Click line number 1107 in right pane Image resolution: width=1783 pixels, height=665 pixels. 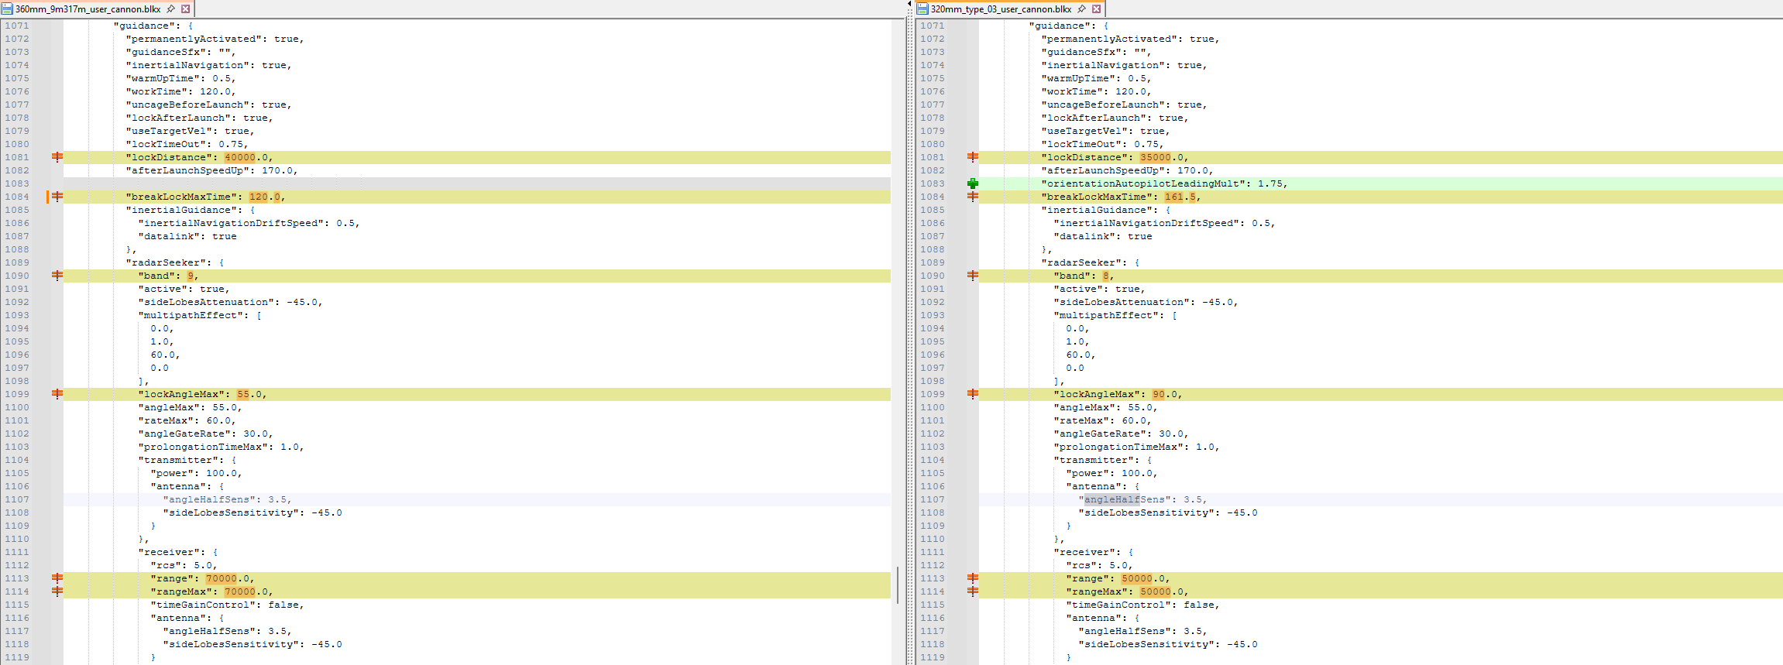(933, 499)
